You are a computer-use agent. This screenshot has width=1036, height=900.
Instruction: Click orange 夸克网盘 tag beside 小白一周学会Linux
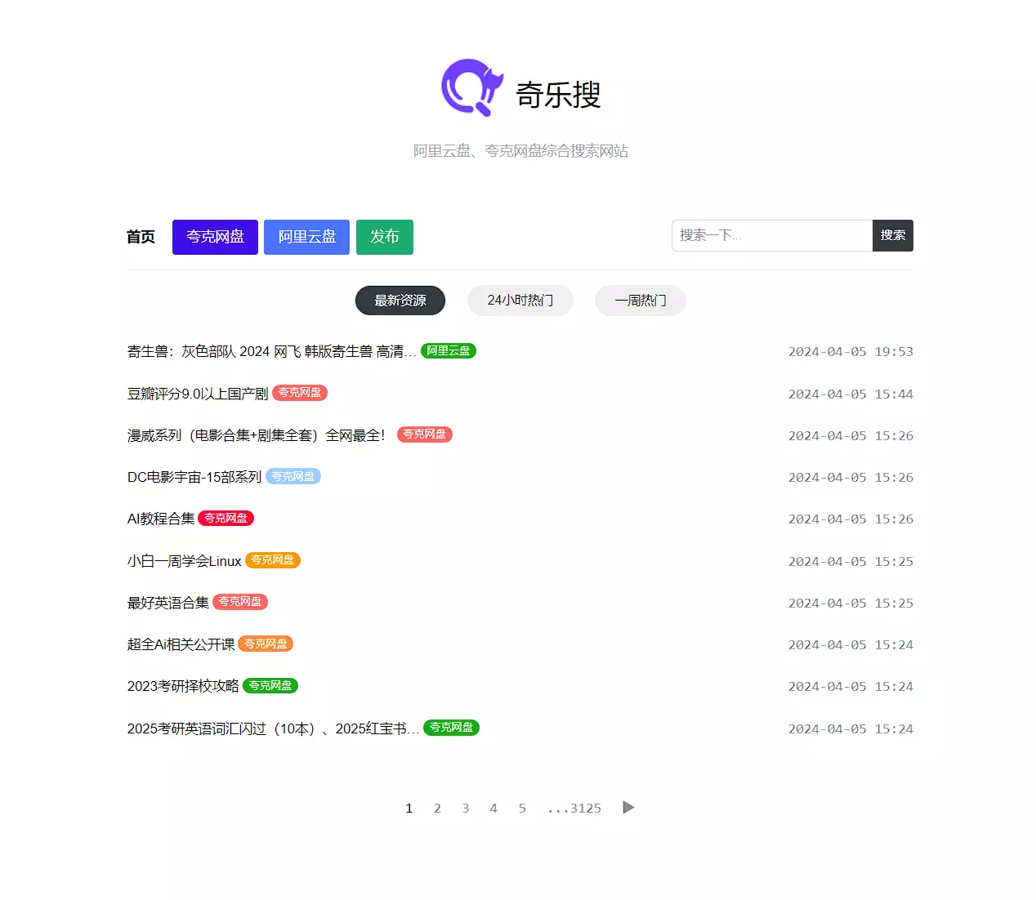coord(272,560)
